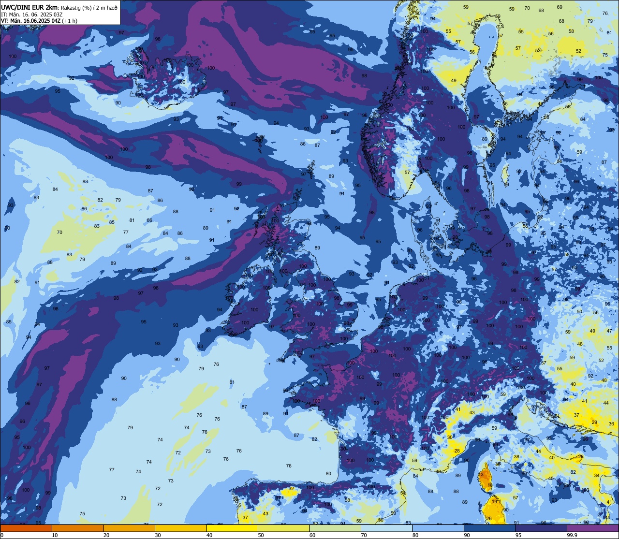Click the legend tick label "40"
The width and height of the screenshot is (619, 539).
tap(209, 535)
